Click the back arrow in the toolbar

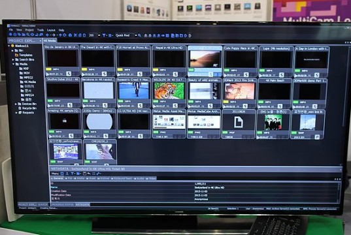(x=48, y=35)
